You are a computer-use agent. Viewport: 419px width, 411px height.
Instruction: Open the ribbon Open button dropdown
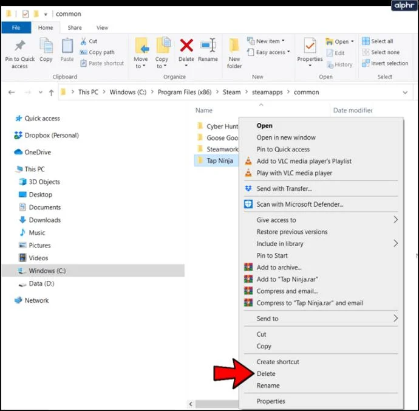(352, 41)
